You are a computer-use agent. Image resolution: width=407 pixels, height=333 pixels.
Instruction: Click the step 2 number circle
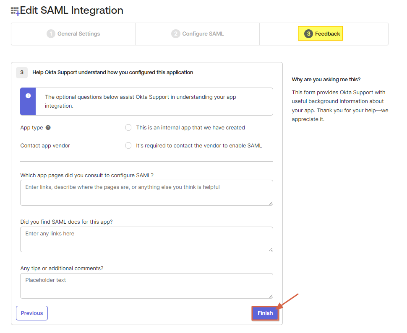(x=176, y=34)
